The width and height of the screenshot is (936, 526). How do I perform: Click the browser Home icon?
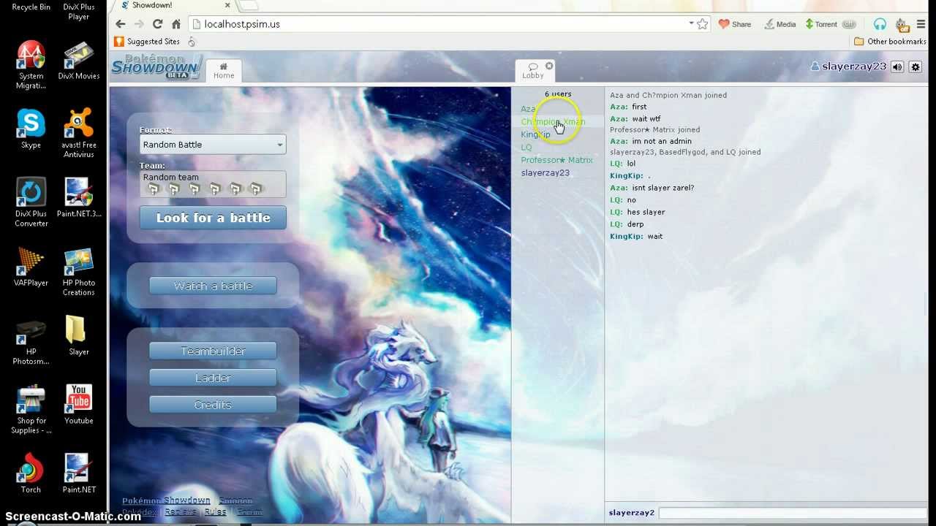pos(175,24)
